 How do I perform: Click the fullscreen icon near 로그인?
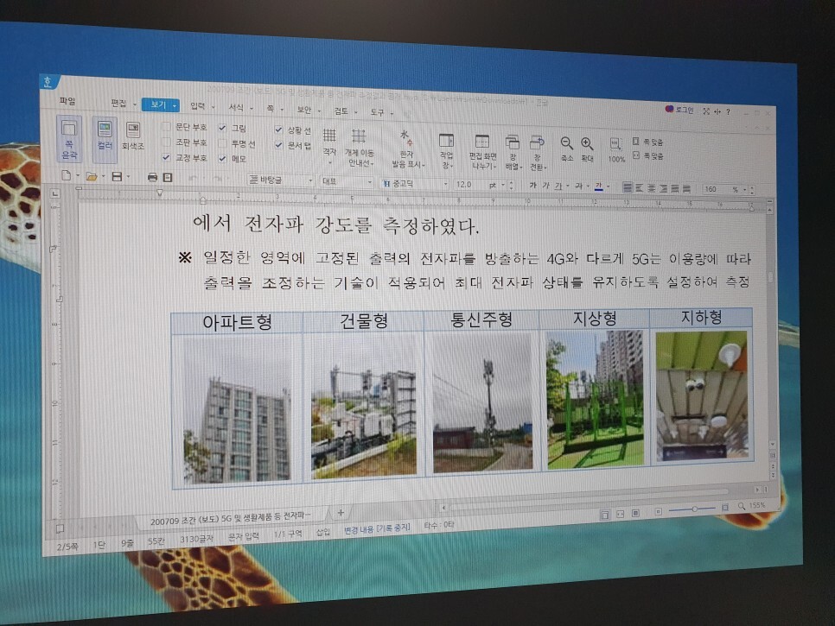(x=706, y=111)
